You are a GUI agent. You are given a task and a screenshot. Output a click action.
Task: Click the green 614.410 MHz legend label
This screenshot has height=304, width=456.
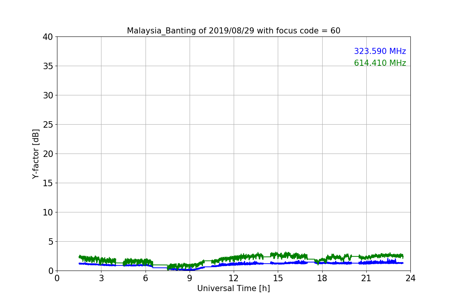tap(380, 63)
